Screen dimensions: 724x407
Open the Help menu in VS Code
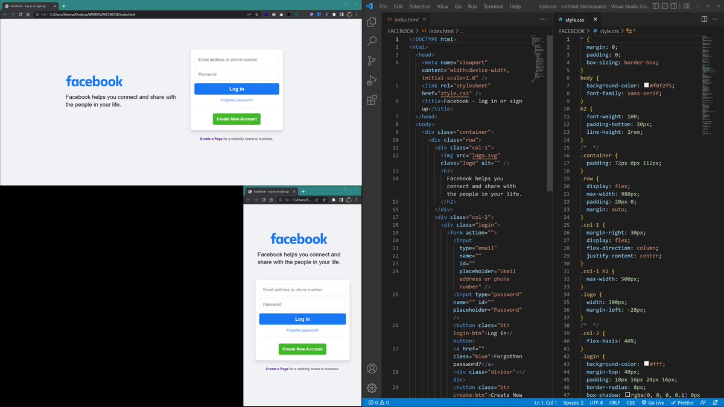point(515,6)
